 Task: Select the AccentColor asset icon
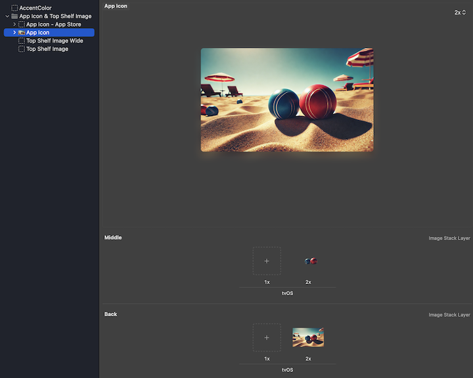point(14,8)
